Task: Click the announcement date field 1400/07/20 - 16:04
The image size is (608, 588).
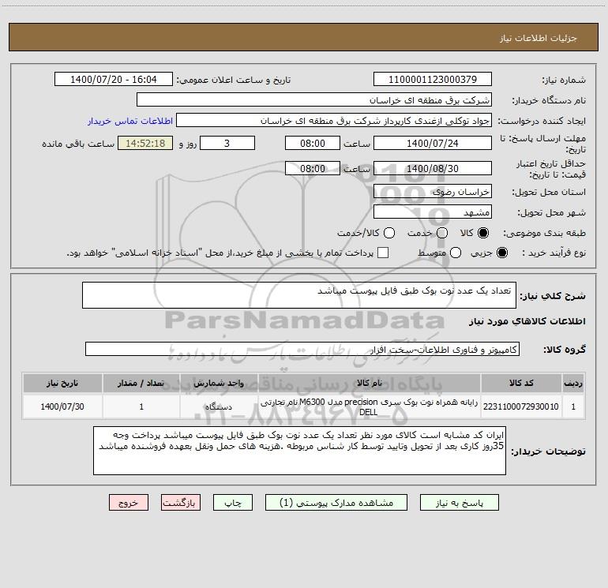Action: 114,79
